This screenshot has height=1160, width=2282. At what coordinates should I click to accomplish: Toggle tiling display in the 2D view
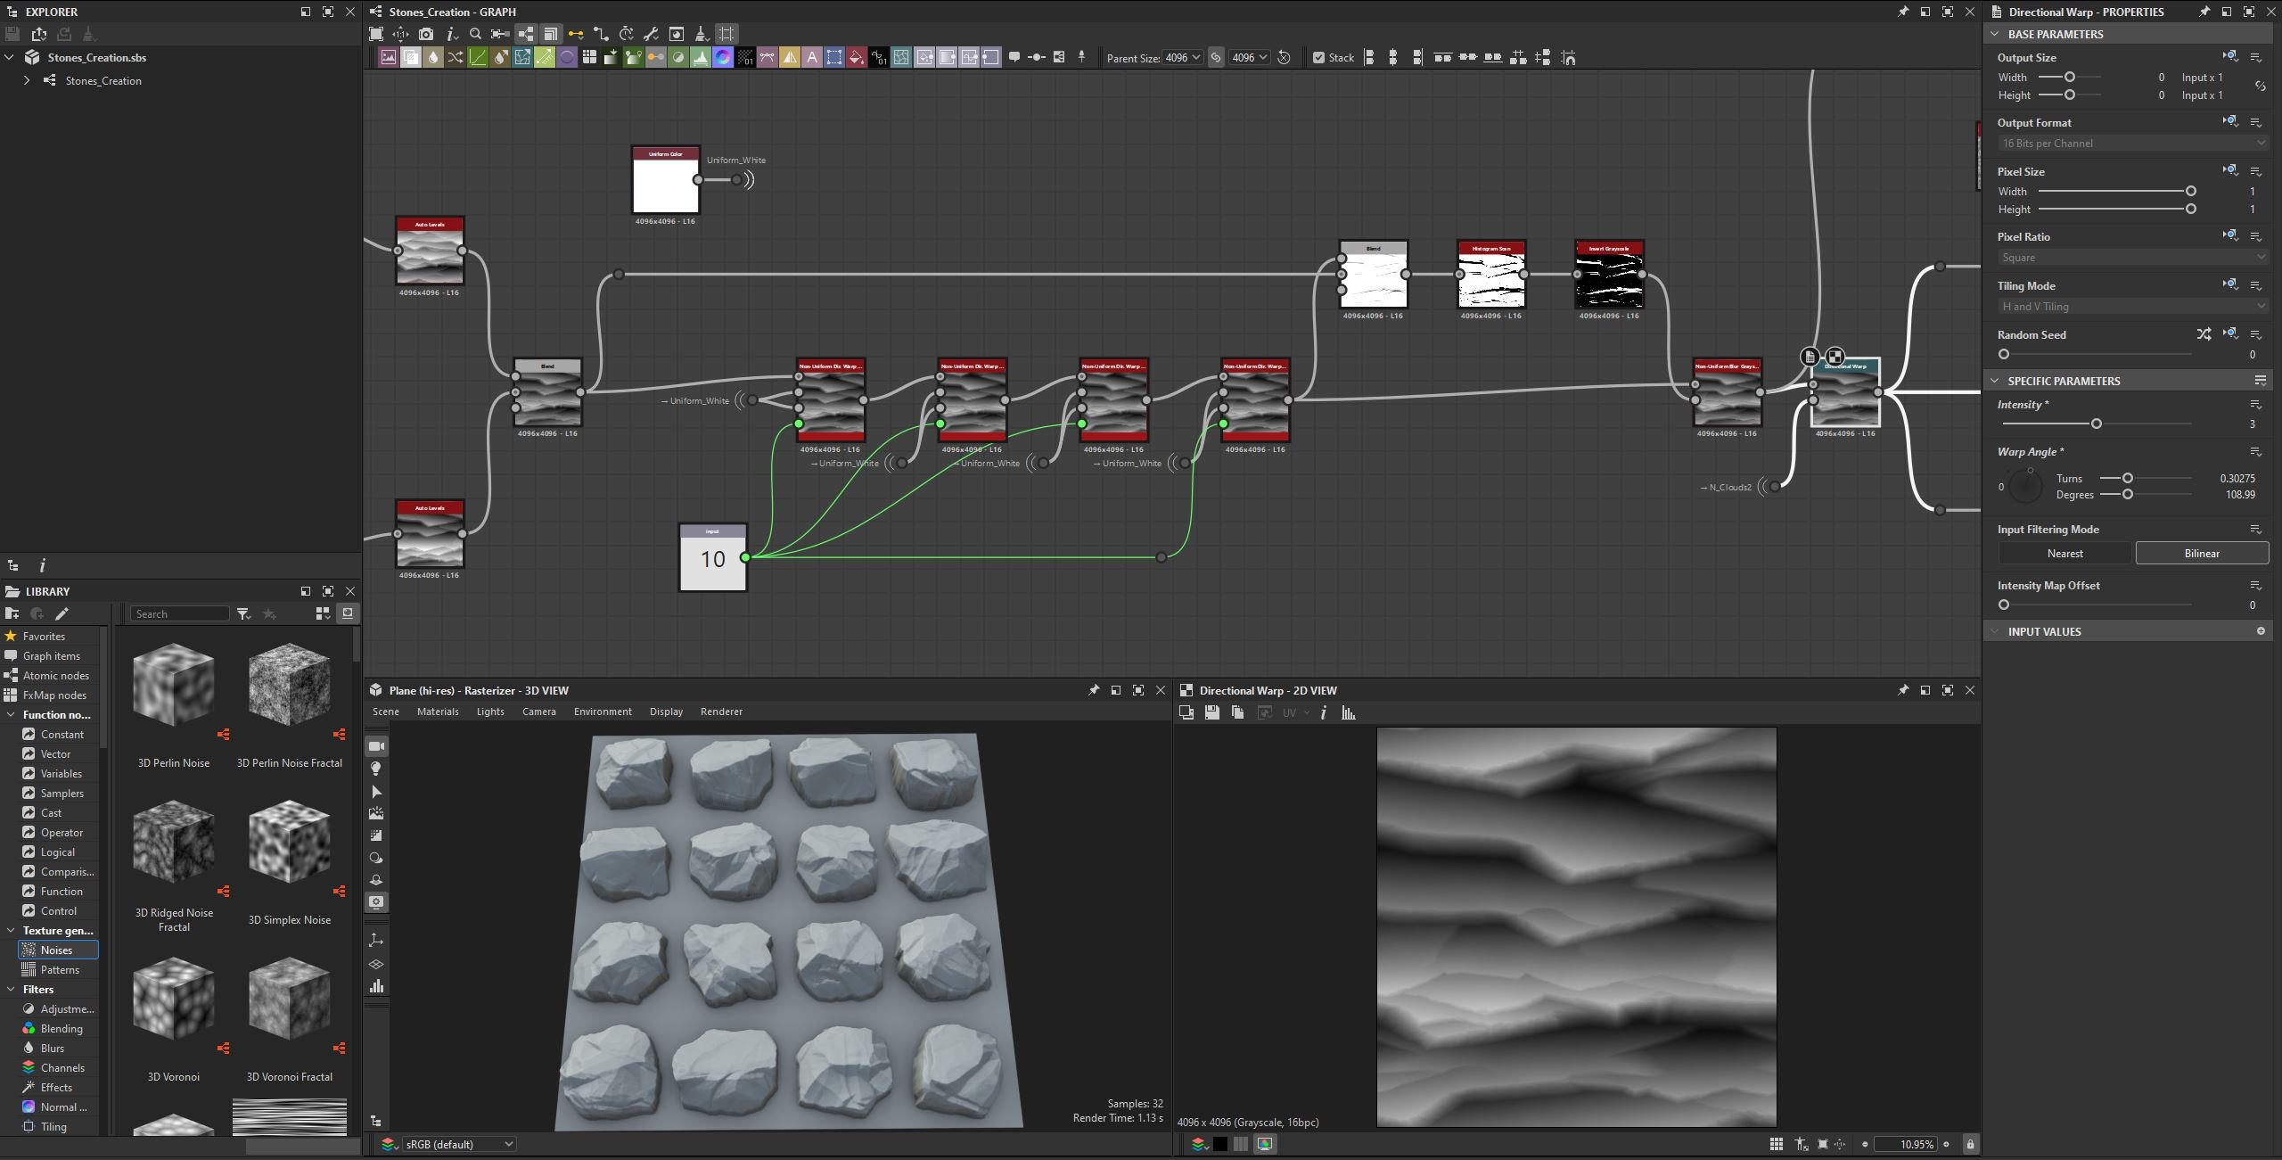pos(1776,1144)
